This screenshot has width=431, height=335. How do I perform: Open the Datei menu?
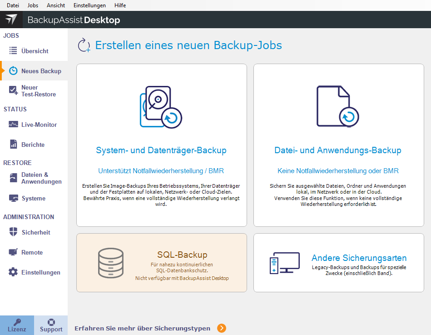coord(12,5)
